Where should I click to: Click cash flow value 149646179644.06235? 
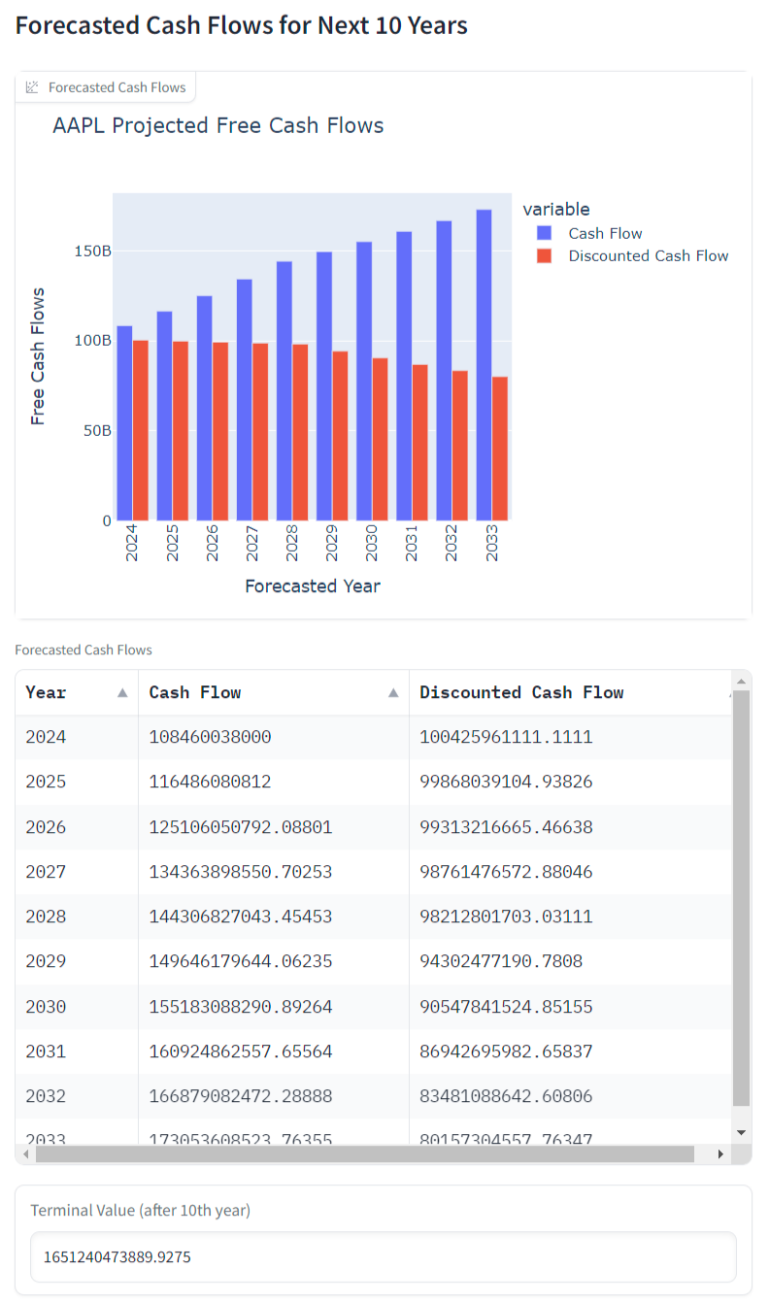pyautogui.click(x=241, y=961)
